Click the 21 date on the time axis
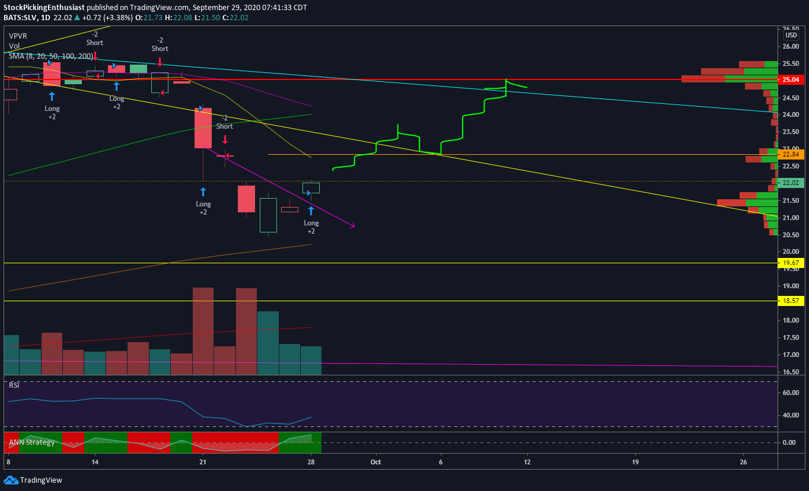The image size is (809, 491). point(203,461)
